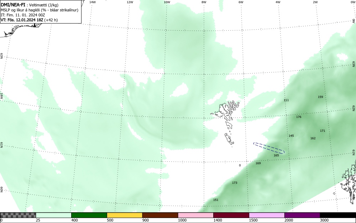This screenshot has width=356, height=223.
Task: Click the 'IT: Fim. 11. 01. 2024 00Z' line
Action: tap(23, 15)
